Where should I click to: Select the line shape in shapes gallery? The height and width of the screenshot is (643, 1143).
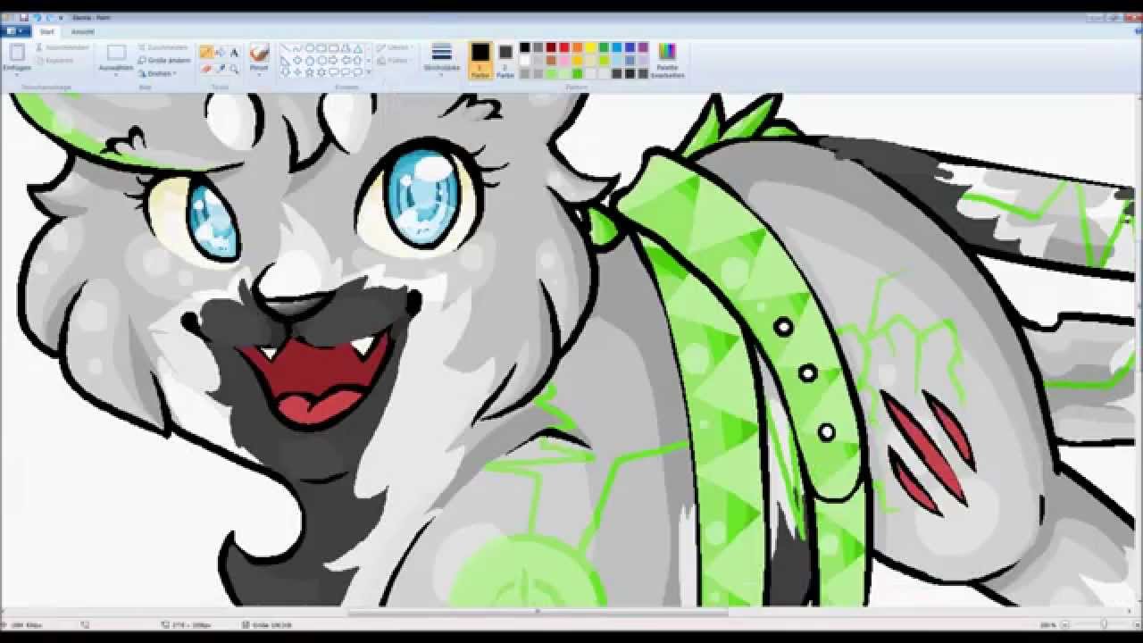[x=284, y=47]
